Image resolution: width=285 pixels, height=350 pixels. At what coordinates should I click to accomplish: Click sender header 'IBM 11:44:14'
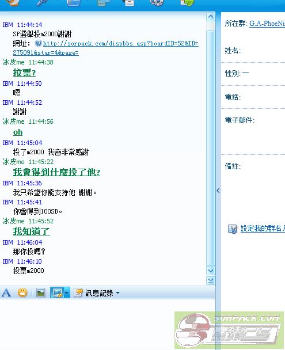(x=22, y=25)
